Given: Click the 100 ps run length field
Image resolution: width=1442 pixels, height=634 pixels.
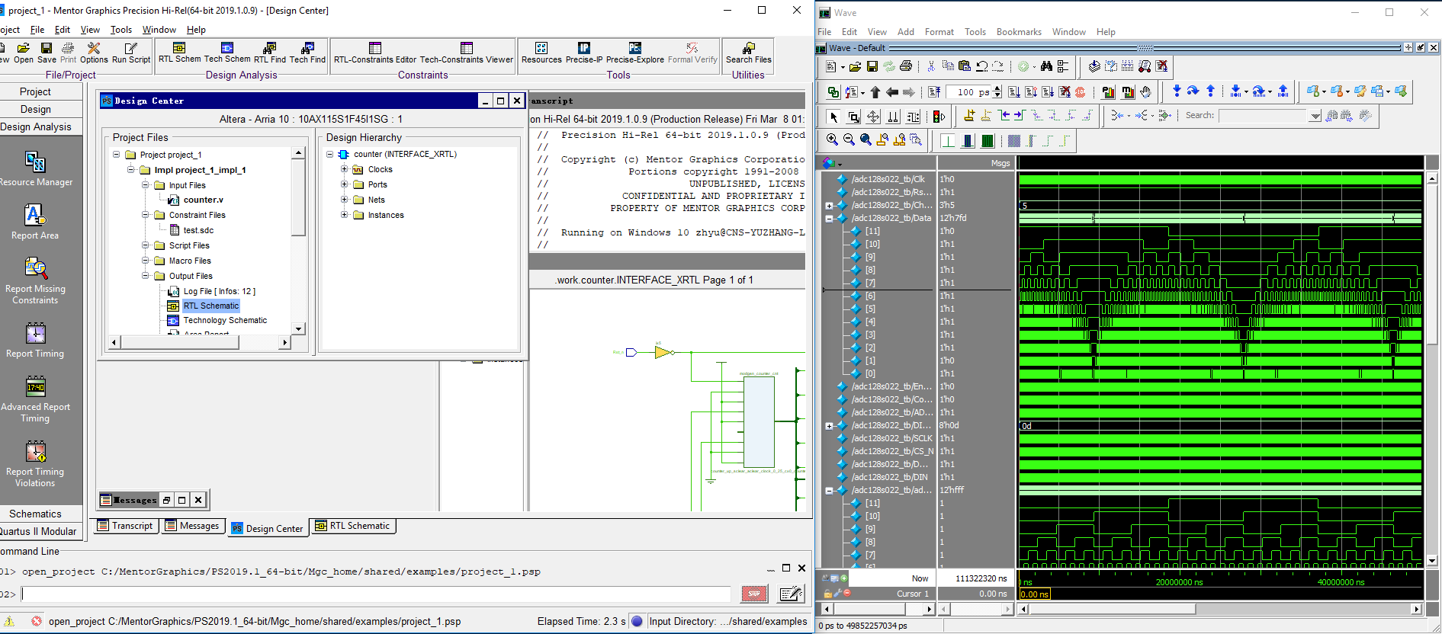Looking at the screenshot, I should pos(969,92).
